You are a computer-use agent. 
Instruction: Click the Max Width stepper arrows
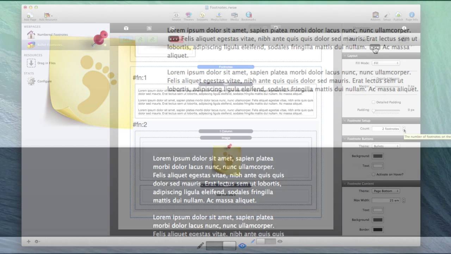pos(404,200)
